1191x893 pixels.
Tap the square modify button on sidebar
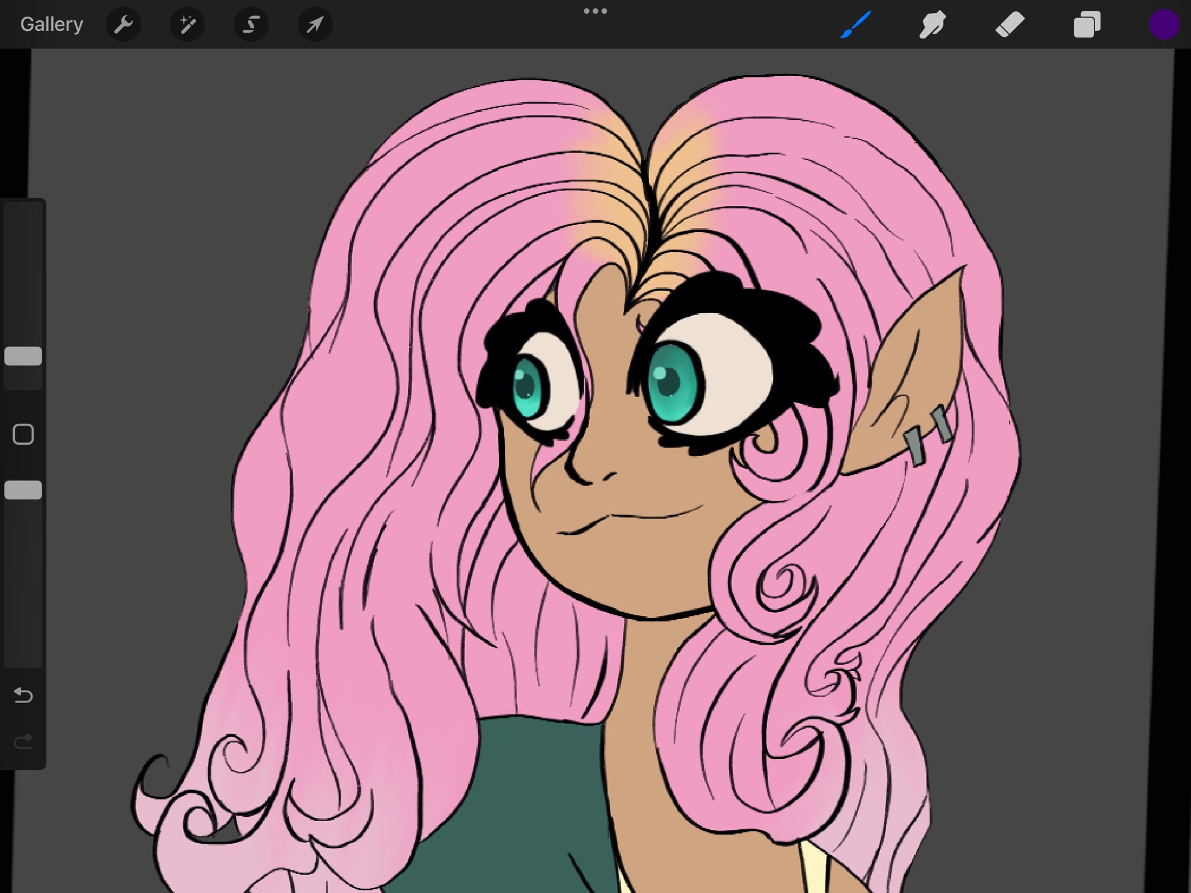23,435
